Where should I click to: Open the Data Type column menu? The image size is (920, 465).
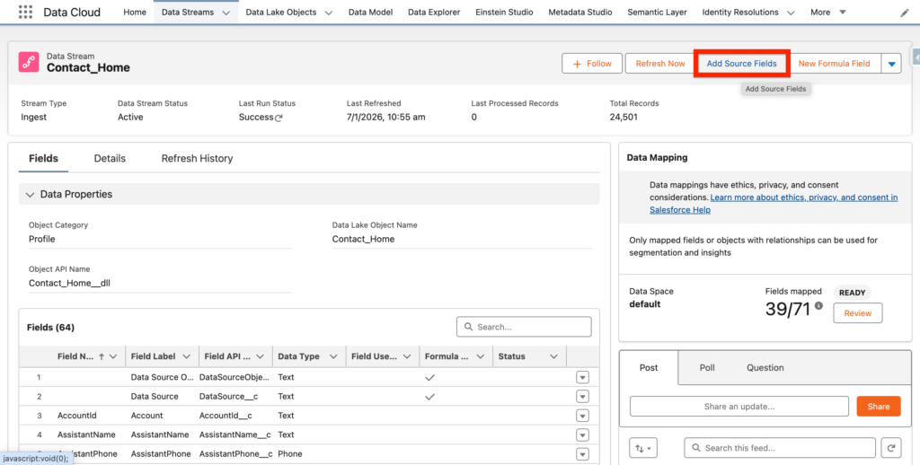333,356
